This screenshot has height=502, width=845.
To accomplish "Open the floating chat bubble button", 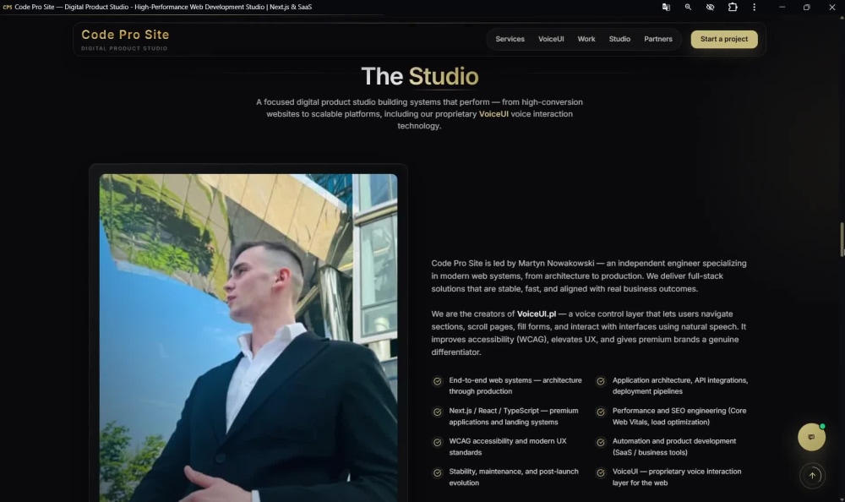I will point(811,437).
